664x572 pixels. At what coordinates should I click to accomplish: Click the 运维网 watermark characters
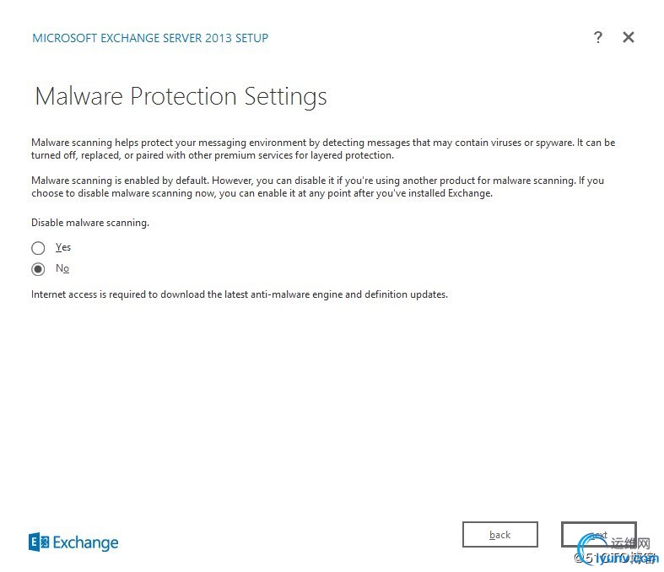[x=630, y=543]
